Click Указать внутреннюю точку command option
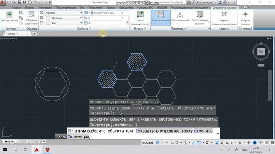275x154 pixels. click(x=165, y=131)
